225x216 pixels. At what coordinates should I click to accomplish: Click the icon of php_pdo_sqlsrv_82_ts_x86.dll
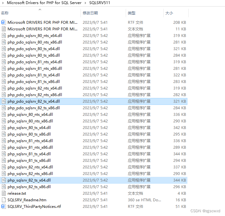[x=4, y=108]
